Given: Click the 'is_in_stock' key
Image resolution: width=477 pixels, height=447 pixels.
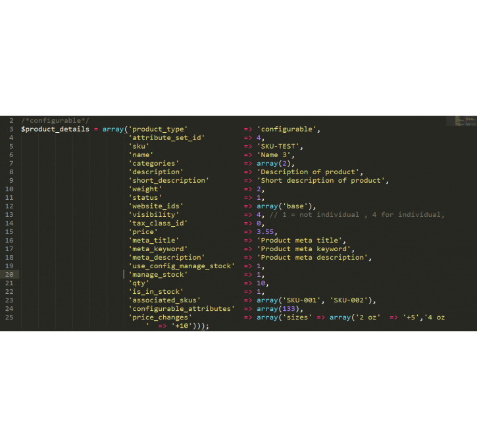Looking at the screenshot, I should 156,291.
